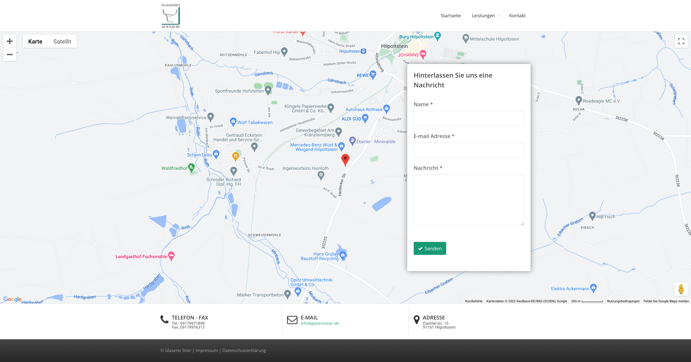Screen dimensions: 691x362
Task: Click the orange restaurant pin
Action: click(235, 157)
